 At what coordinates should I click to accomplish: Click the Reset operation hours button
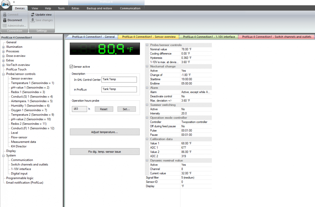click(x=104, y=109)
